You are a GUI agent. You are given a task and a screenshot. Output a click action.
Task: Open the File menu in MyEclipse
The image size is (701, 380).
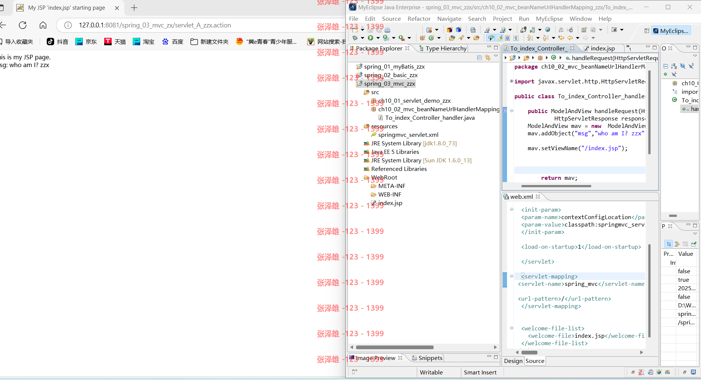click(x=353, y=19)
